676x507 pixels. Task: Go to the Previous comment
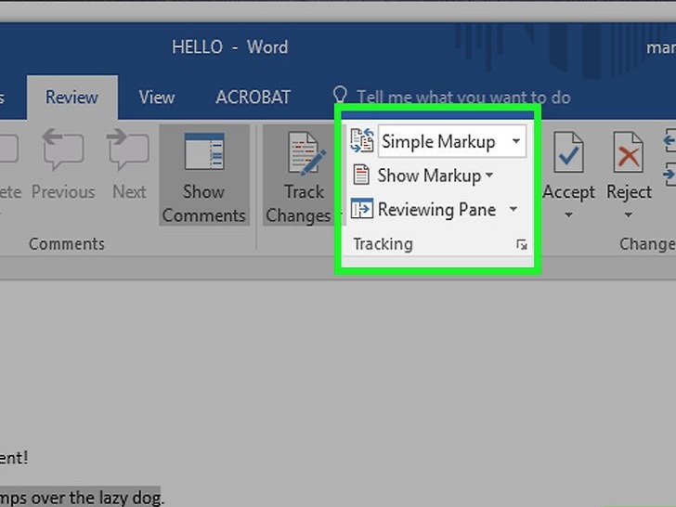coord(63,163)
